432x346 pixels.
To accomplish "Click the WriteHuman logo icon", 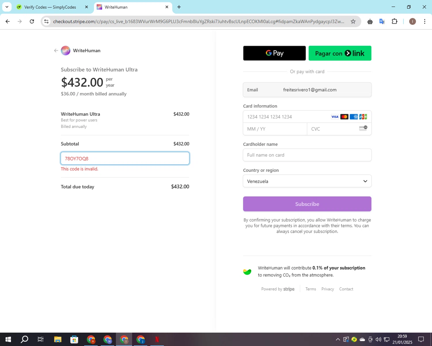I will 66,50.
